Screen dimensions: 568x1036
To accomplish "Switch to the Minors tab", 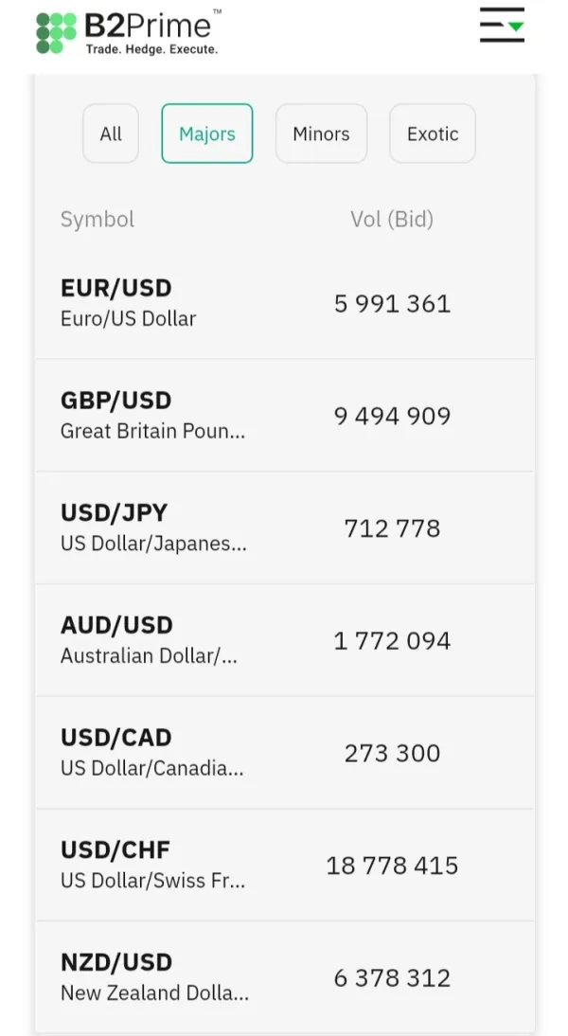I will (x=321, y=134).
